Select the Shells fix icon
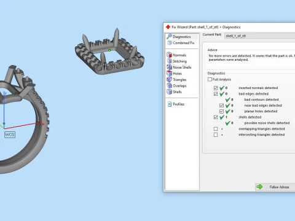295x221 pixels. [169, 91]
